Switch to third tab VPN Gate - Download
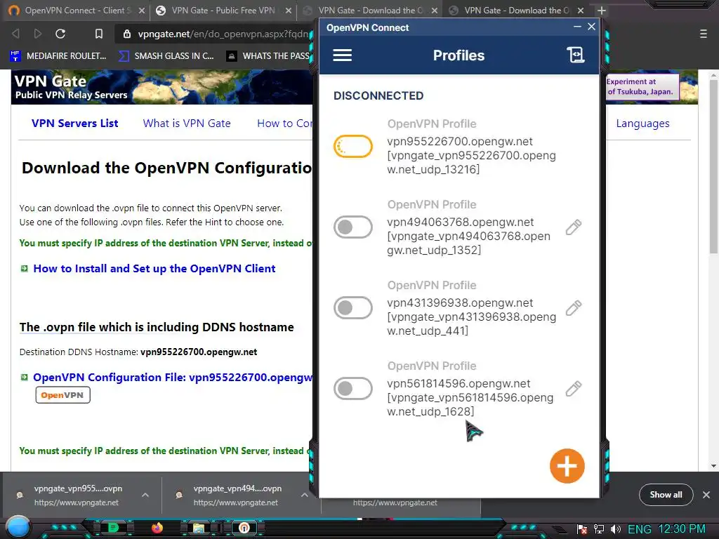The height and width of the screenshot is (539, 719). click(x=370, y=11)
